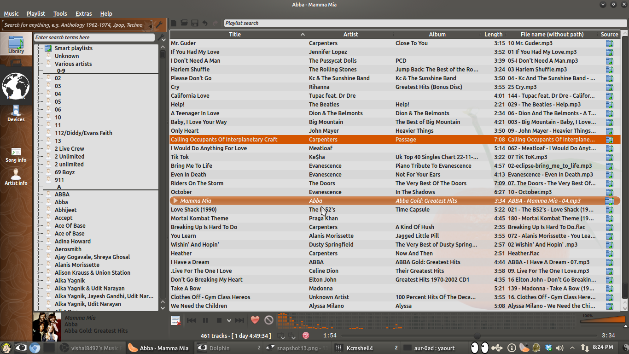Skip to the previous track
This screenshot has height=354, width=629.
click(x=192, y=320)
